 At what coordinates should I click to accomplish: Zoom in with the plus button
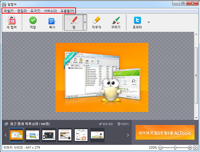coord(190,148)
